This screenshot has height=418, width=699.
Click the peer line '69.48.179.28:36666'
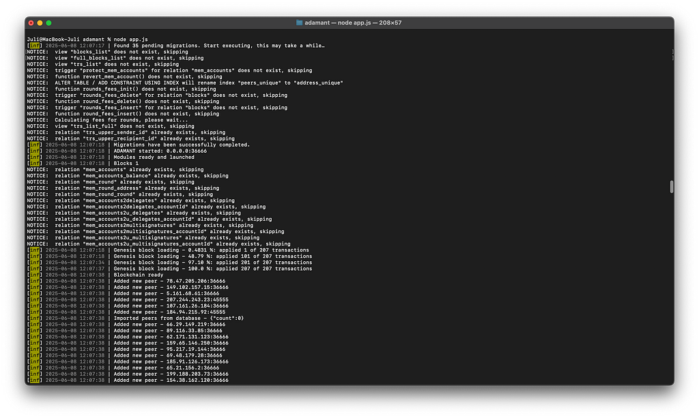124,356
